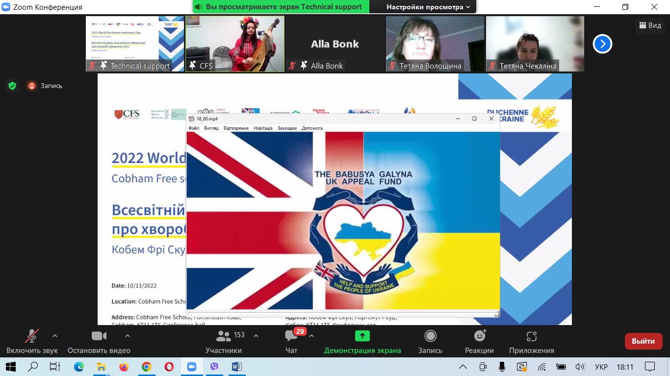
Task: Click the Запись record icon
Action: tap(430, 336)
